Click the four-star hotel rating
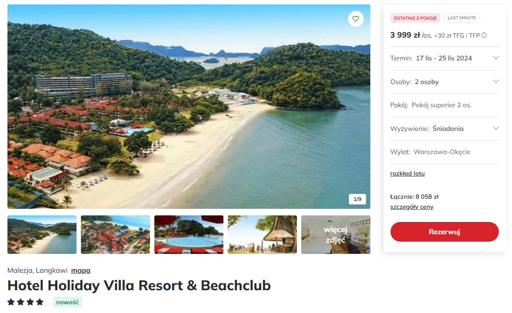The height and width of the screenshot is (313, 512). click(x=25, y=302)
